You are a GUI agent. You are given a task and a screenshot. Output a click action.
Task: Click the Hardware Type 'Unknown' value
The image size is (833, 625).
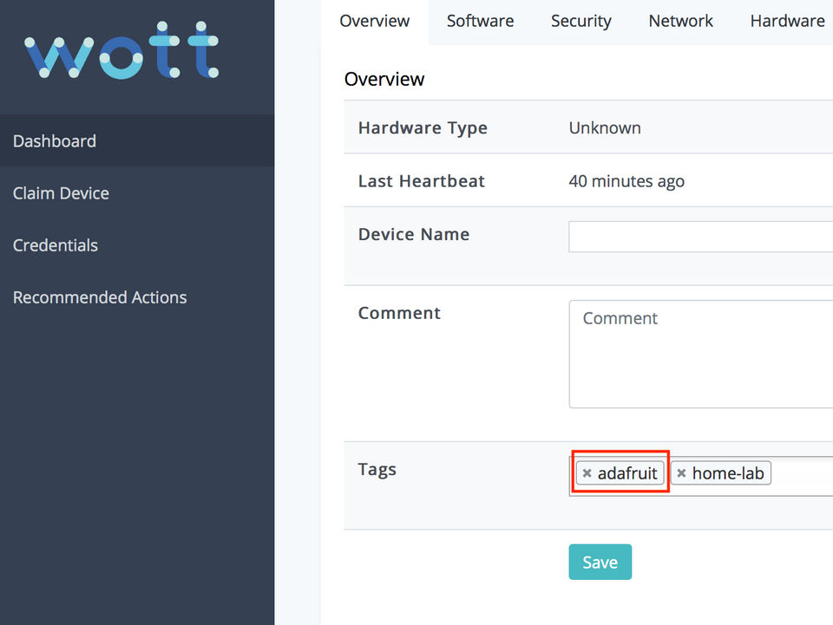[605, 128]
